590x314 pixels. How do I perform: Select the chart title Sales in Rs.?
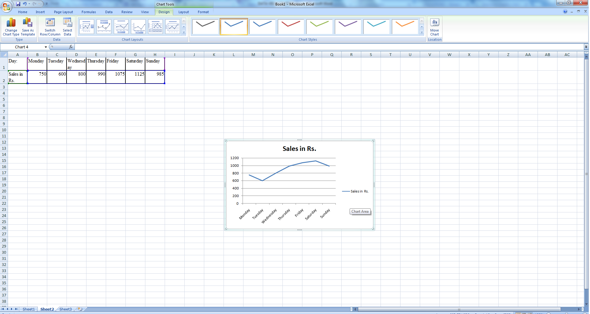point(299,149)
